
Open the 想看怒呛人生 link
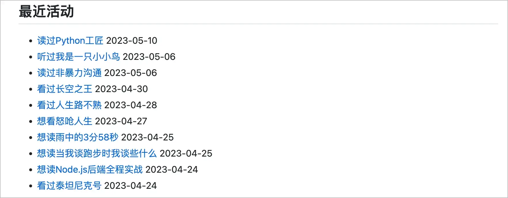(x=65, y=121)
